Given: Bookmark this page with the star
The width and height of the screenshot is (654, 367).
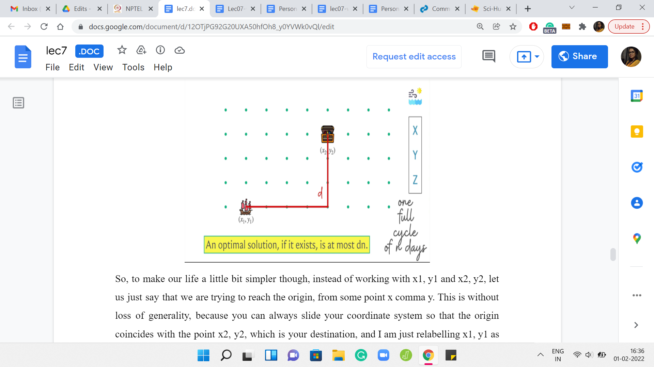Looking at the screenshot, I should (513, 27).
